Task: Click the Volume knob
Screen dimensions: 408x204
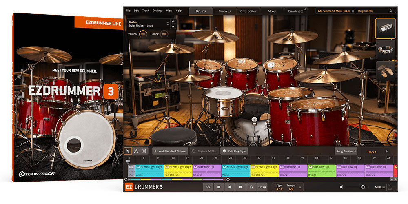Action: pos(143,34)
